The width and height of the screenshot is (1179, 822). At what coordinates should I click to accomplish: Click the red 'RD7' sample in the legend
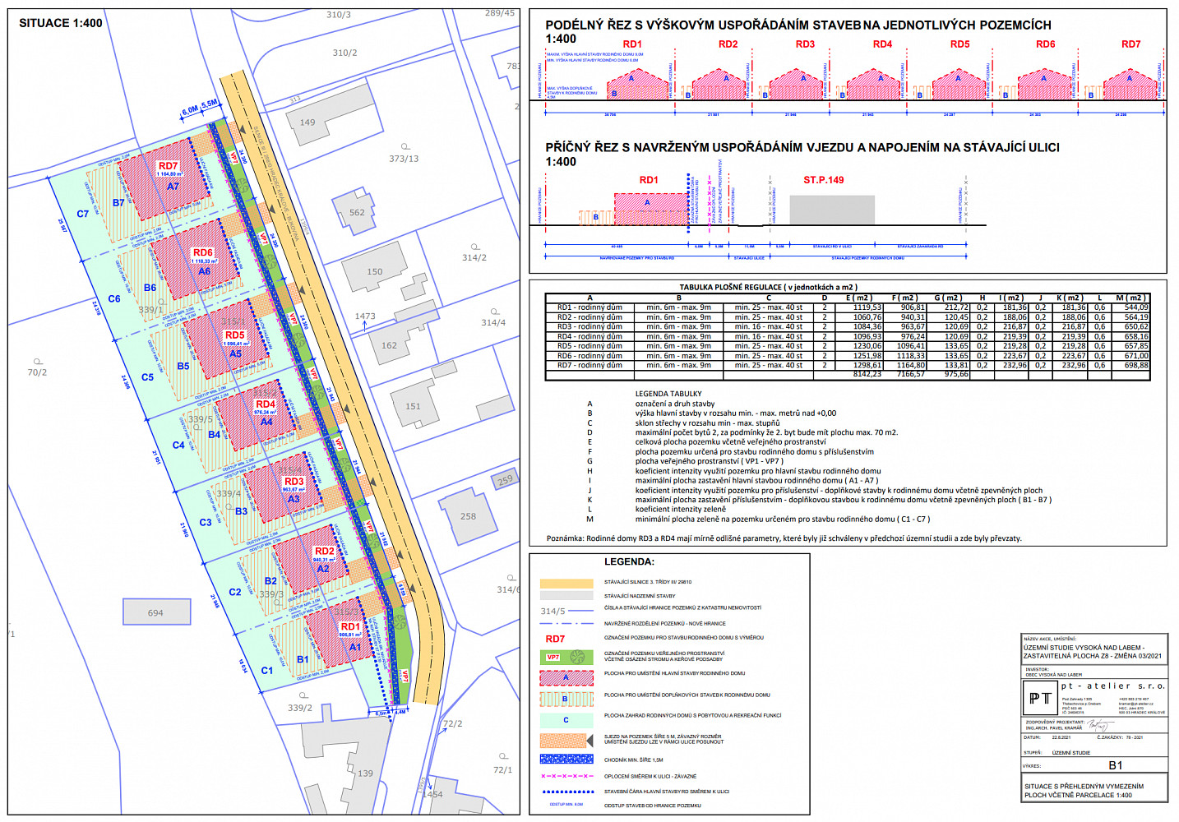[555, 639]
